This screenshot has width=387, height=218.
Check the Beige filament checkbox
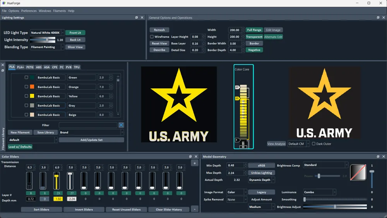pyautogui.click(x=26, y=114)
